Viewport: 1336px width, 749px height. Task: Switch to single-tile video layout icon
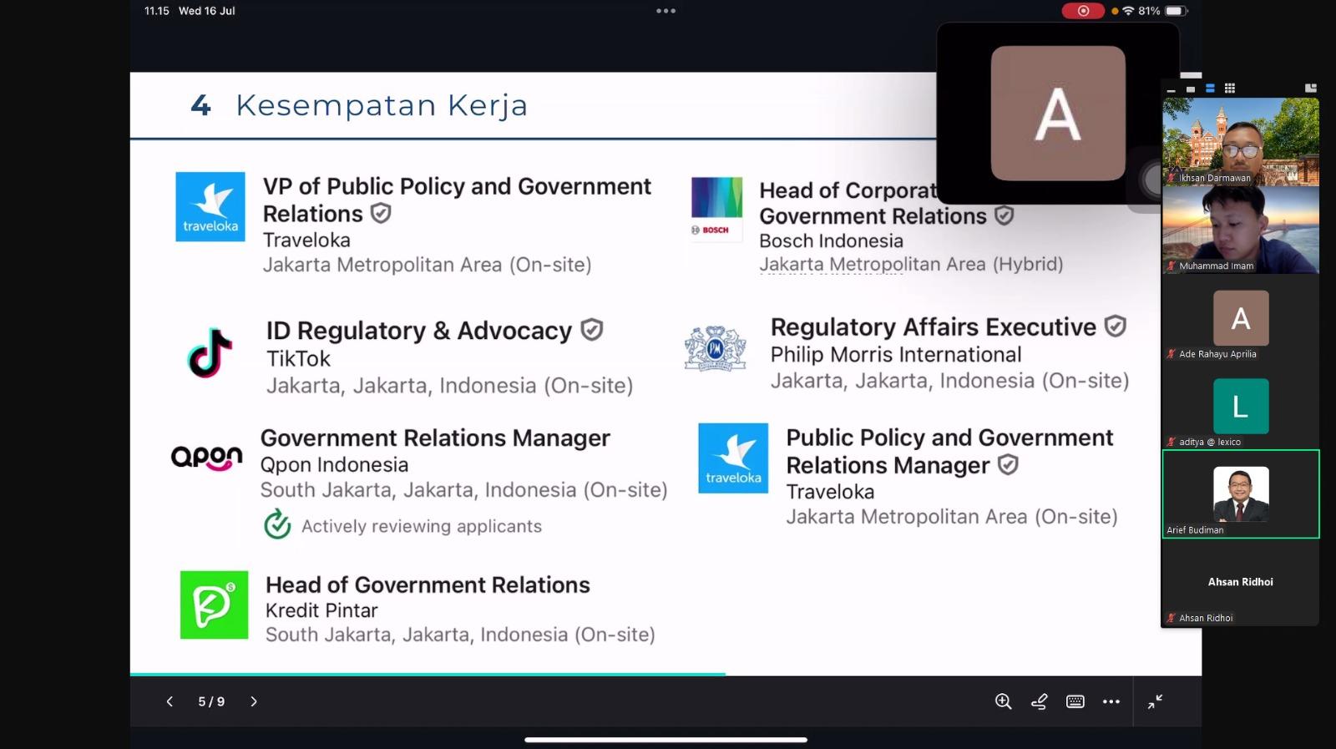(x=1191, y=89)
